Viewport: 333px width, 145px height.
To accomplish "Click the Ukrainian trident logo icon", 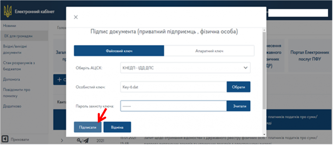I will tap(8, 11).
